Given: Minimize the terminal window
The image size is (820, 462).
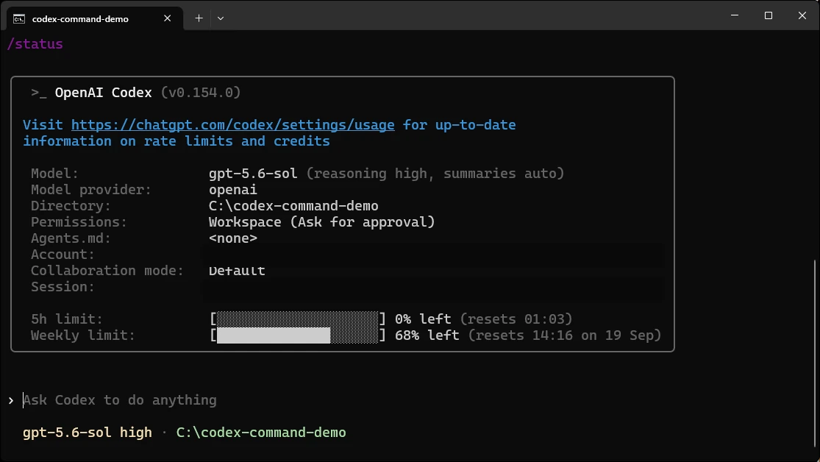Looking at the screenshot, I should 735,15.
